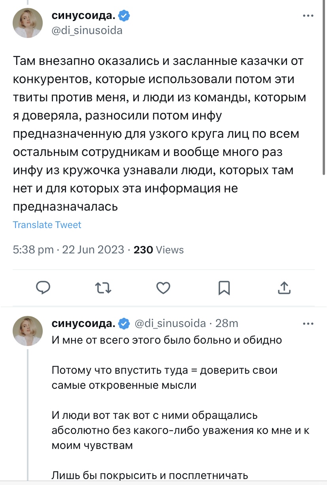The image size is (327, 485).
Task: Open the author's profile picture at the top
Action: click(28, 23)
